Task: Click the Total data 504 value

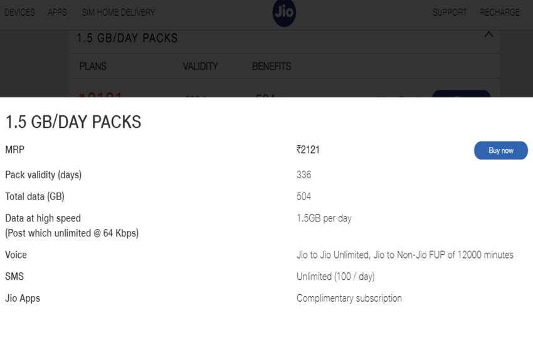Action: 303,196
